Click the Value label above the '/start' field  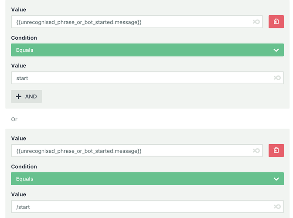[18, 194]
